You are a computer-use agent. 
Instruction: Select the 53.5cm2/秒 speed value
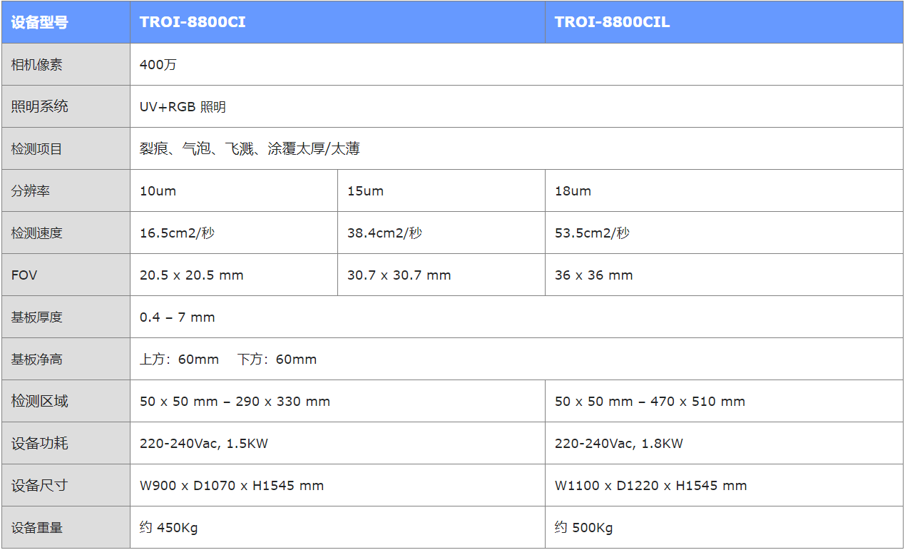(592, 233)
